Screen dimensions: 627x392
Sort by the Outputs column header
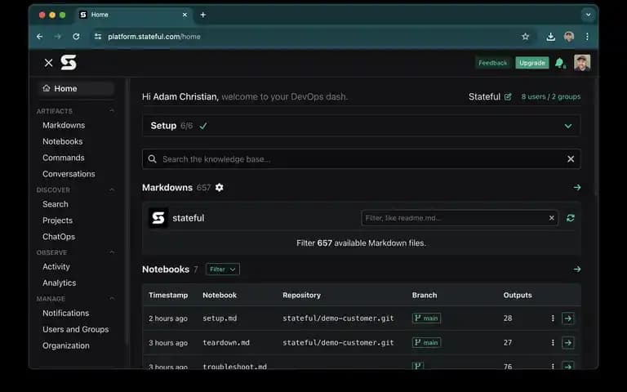click(x=518, y=295)
